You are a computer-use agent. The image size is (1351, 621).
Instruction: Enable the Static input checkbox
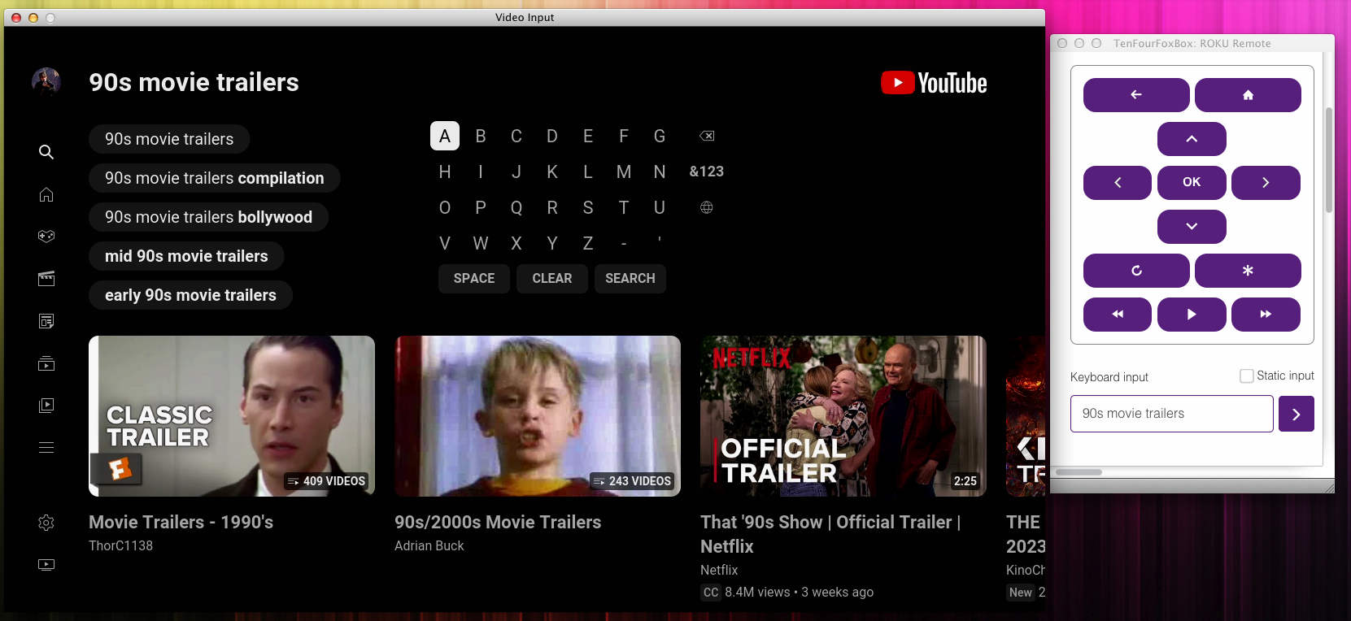[1246, 376]
